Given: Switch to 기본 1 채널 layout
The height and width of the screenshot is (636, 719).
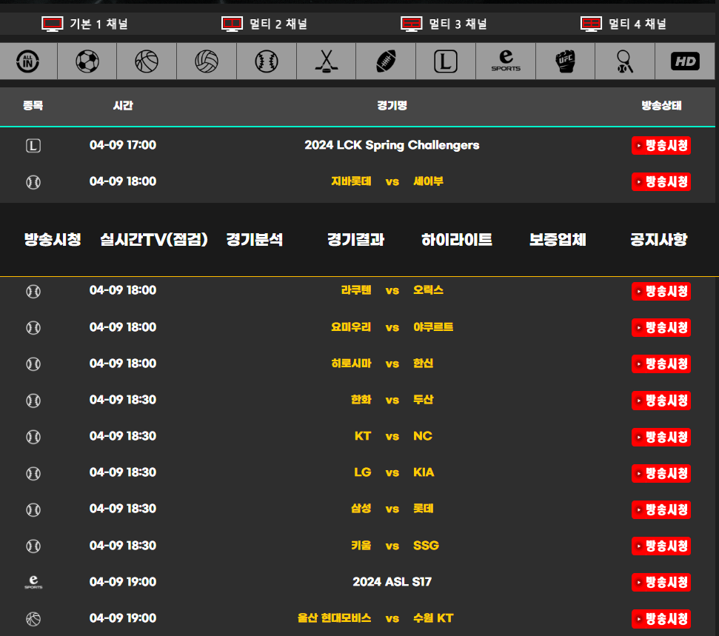Looking at the screenshot, I should (85, 24).
